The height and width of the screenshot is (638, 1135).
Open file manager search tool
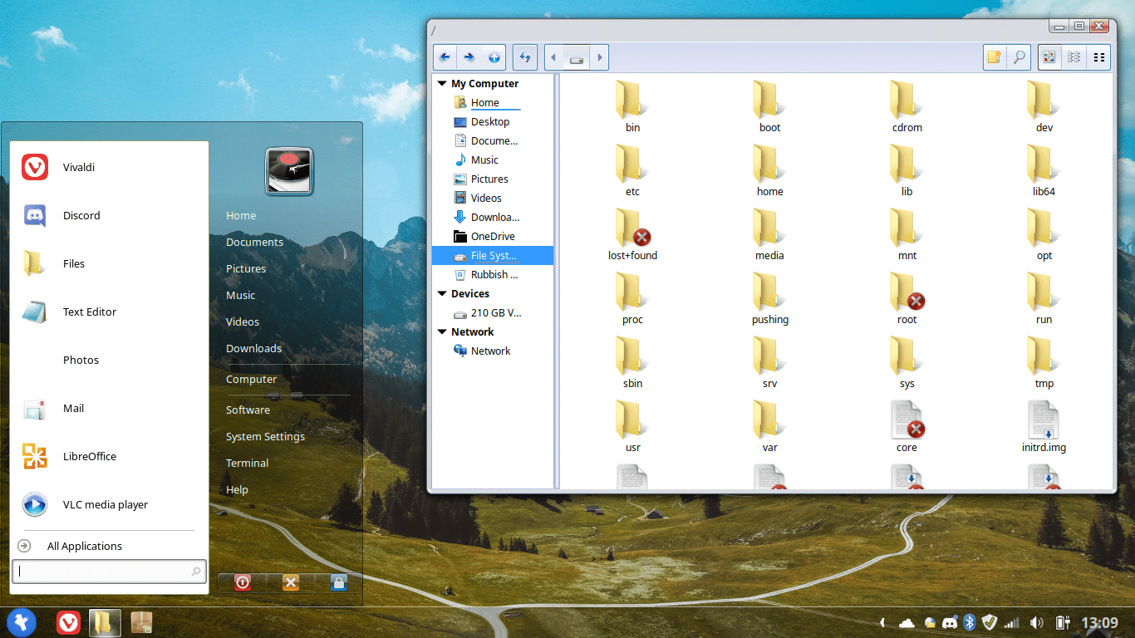[1019, 57]
